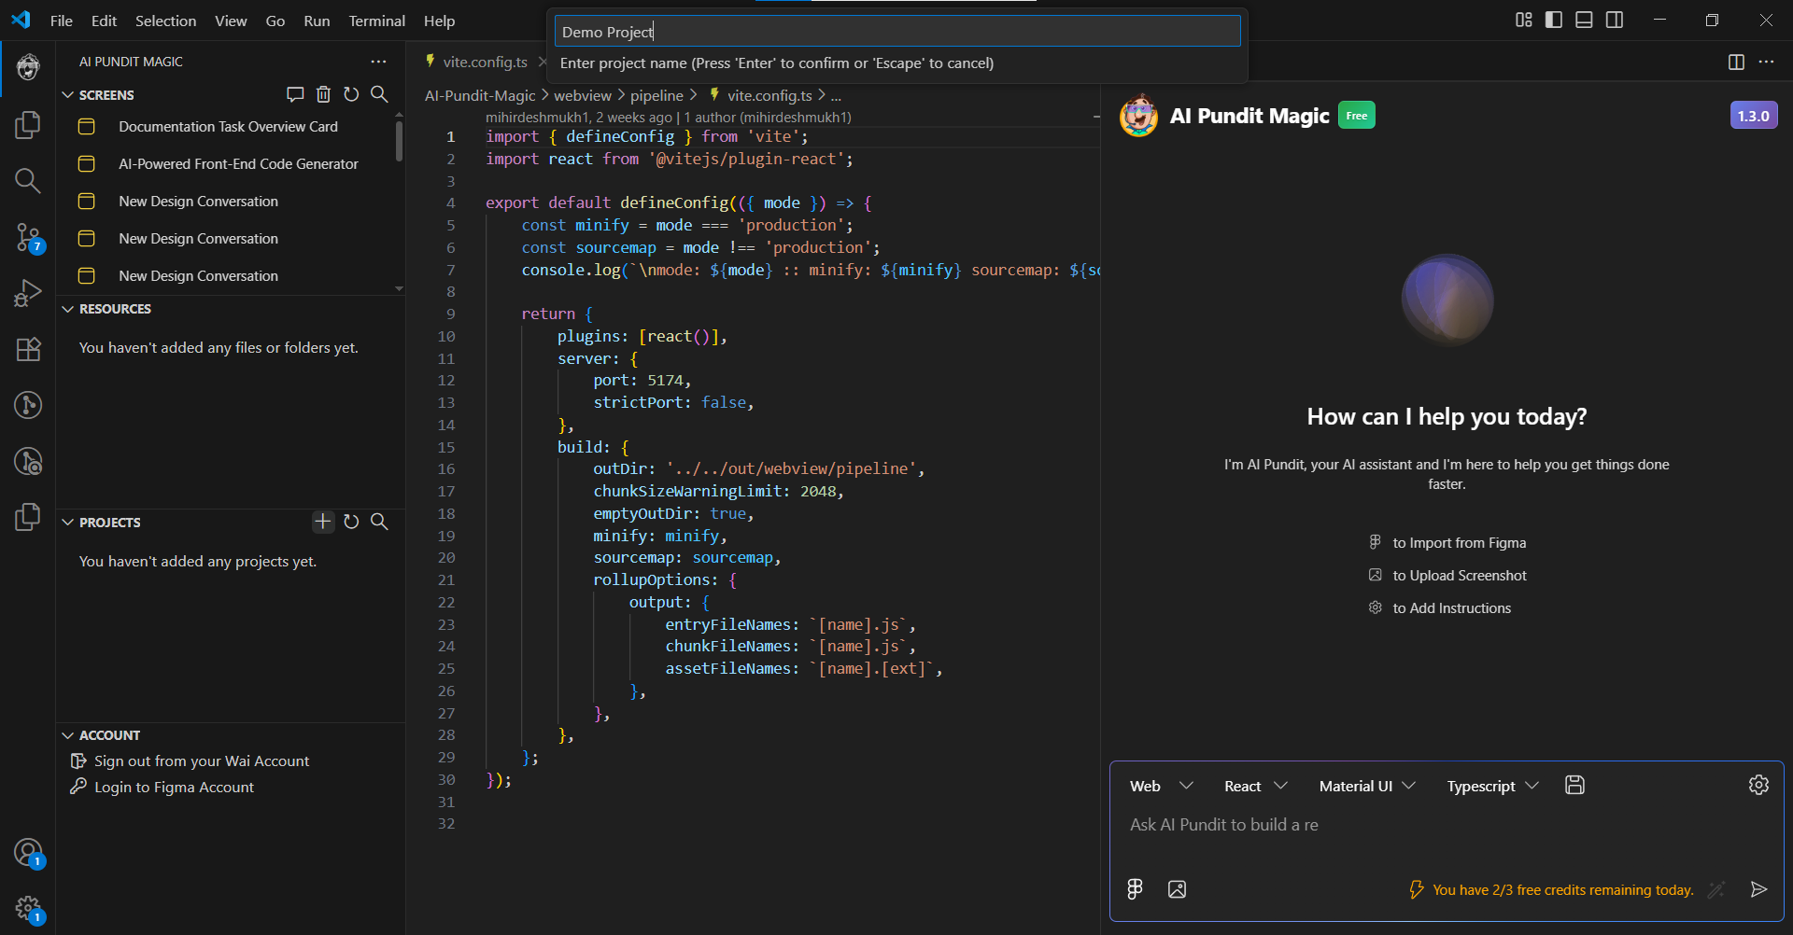Screen dimensions: 1793x935
Task: Open Source Control in the activity bar
Action: click(x=28, y=237)
